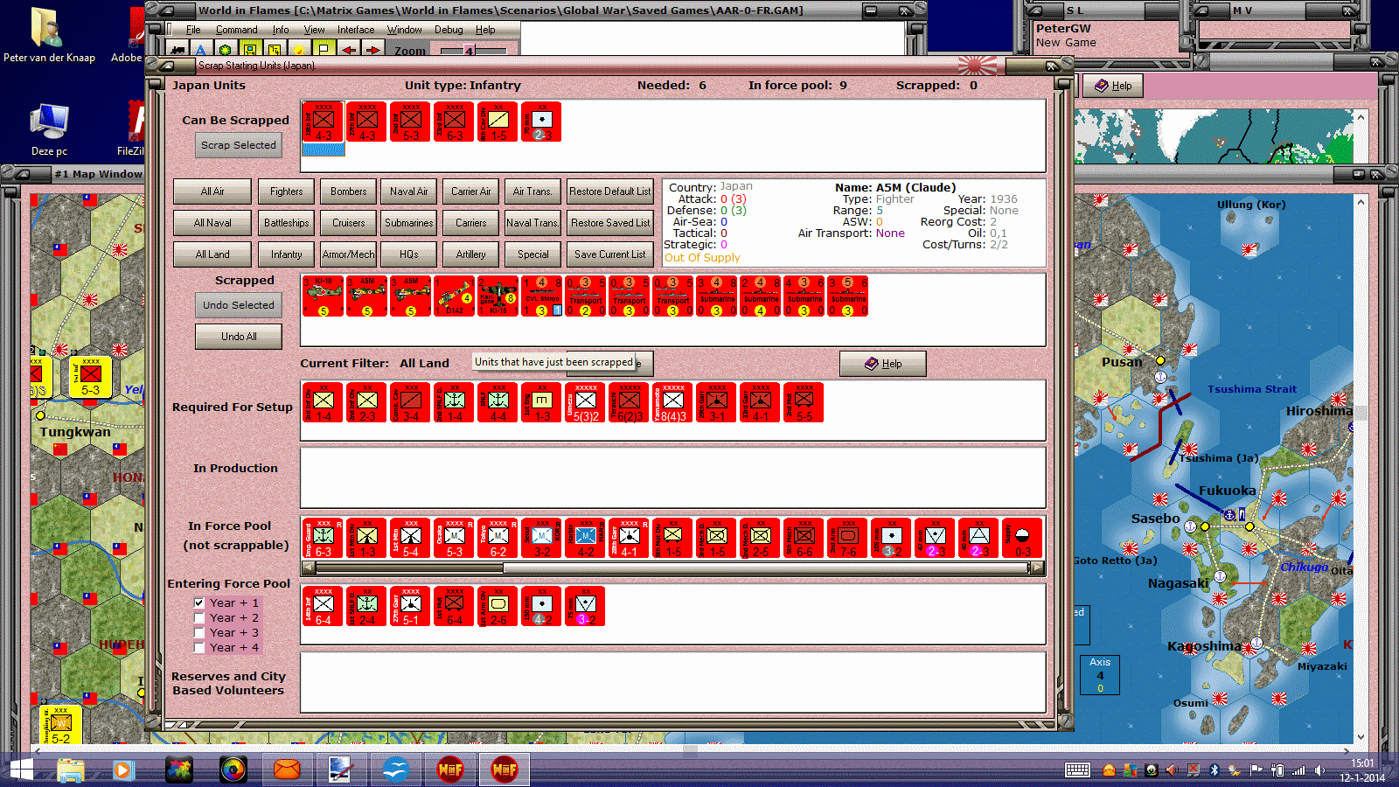The width and height of the screenshot is (1399, 787).
Task: Click the red left arrow toolbar icon
Action: tap(349, 50)
